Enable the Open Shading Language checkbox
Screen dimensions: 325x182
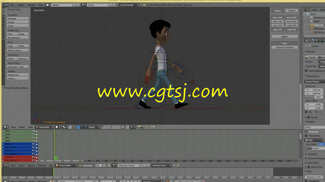tap(306, 70)
